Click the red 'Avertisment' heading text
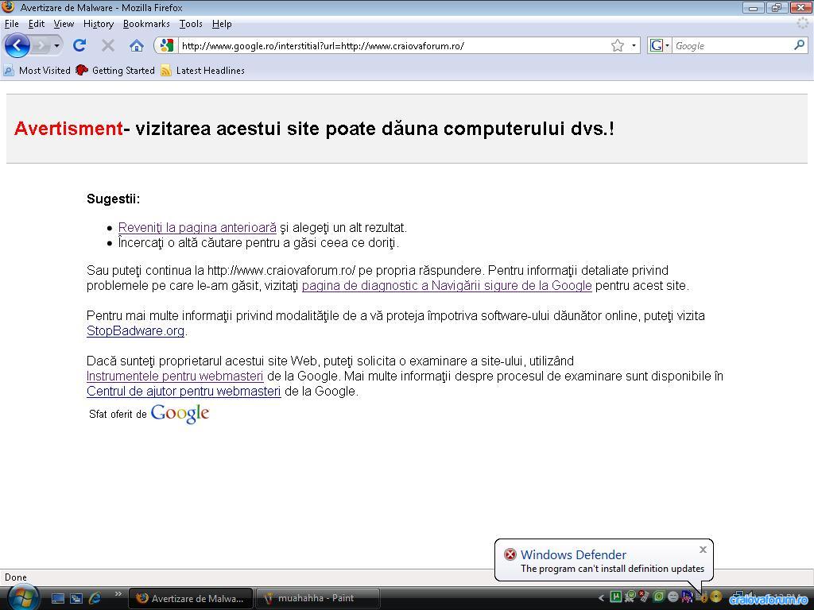The width and height of the screenshot is (814, 610). 68,129
